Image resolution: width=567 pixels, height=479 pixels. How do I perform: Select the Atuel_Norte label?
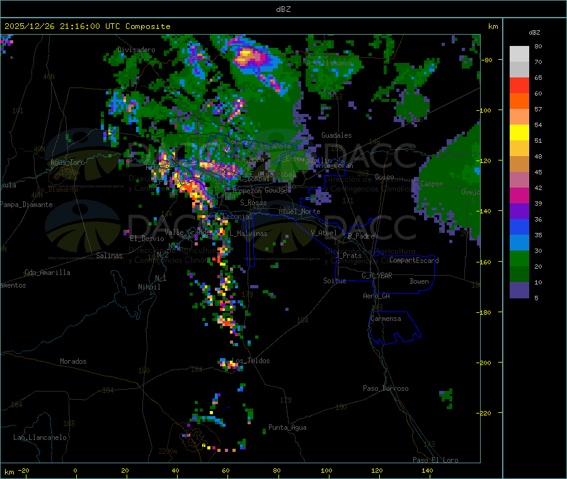coord(299,211)
